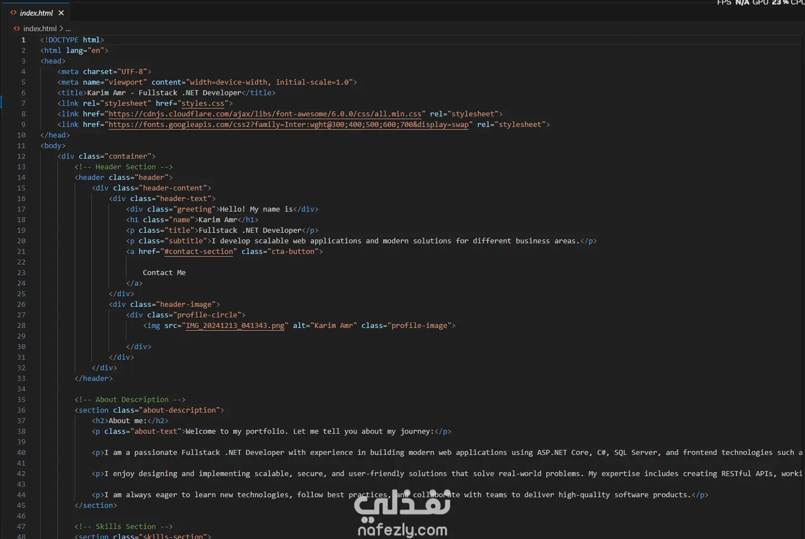Screen dimensions: 805x539
Task: Click line number 22 in the gutter
Action: click(x=21, y=262)
